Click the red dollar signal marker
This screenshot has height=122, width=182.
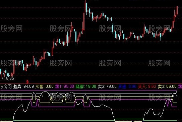27,82
